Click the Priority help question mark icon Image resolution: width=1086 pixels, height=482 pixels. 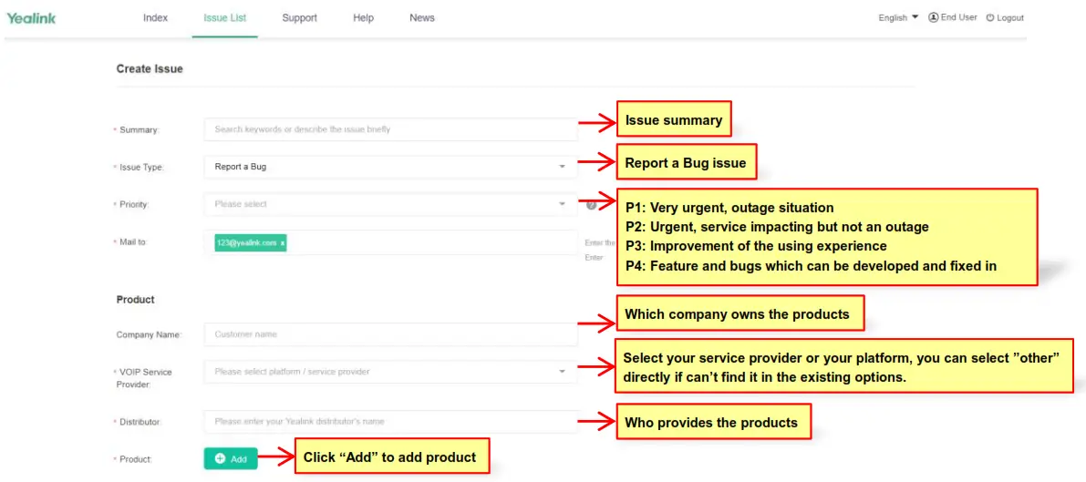click(x=591, y=204)
